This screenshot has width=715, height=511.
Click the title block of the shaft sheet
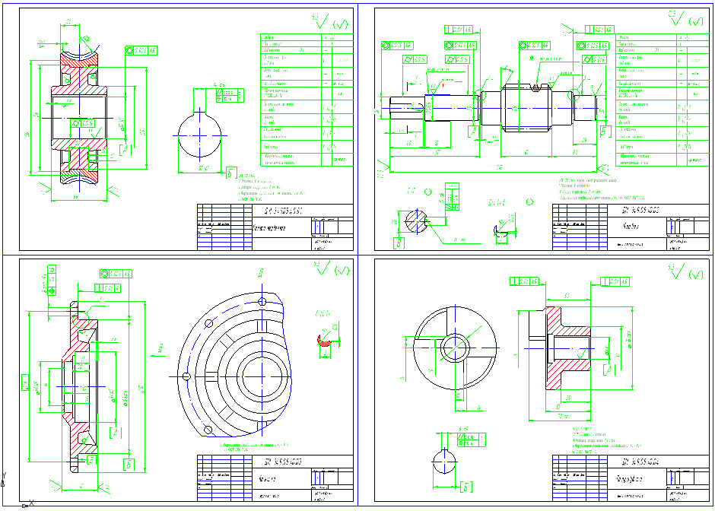pos(631,227)
